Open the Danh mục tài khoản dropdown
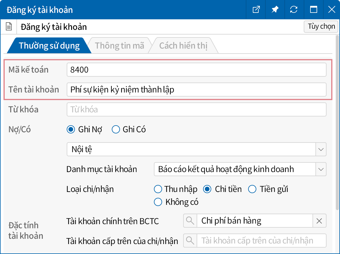This screenshot has height=254, width=340. pos(321,169)
